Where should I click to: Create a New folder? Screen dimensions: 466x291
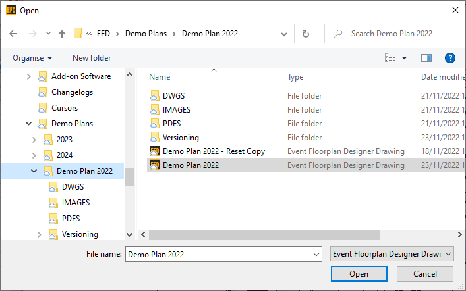click(92, 58)
